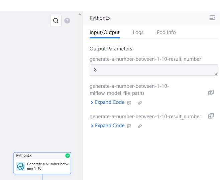Switch to the Logs tab
Screen dimensions: 220x180
138,32
